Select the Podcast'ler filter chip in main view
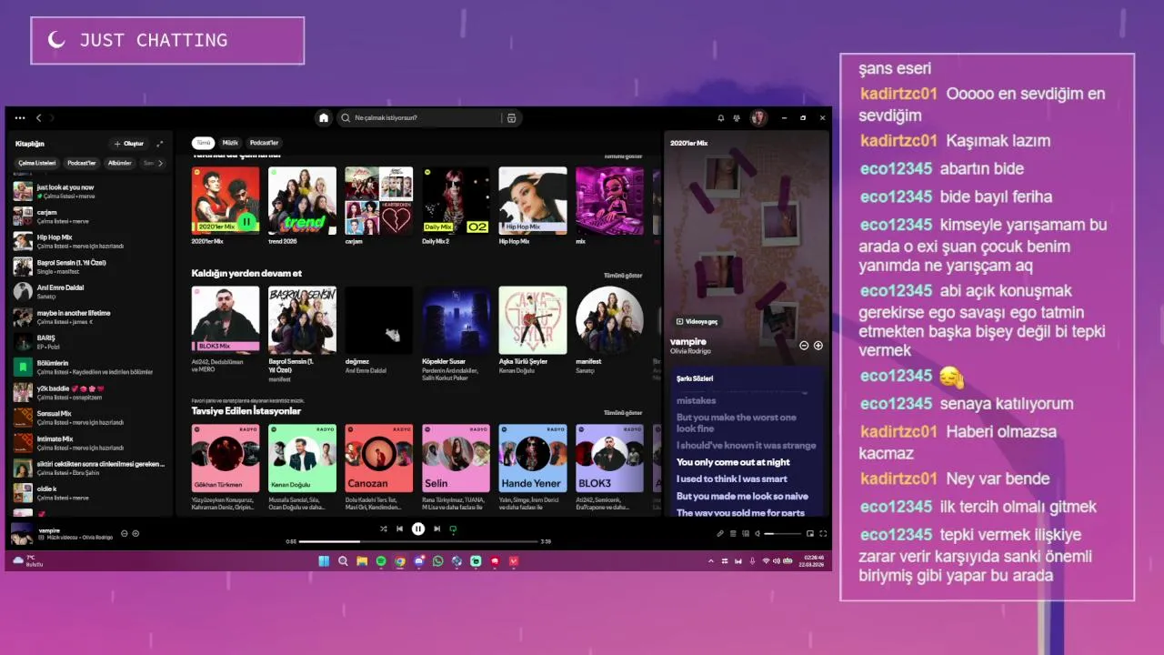This screenshot has width=1164, height=655. [264, 143]
